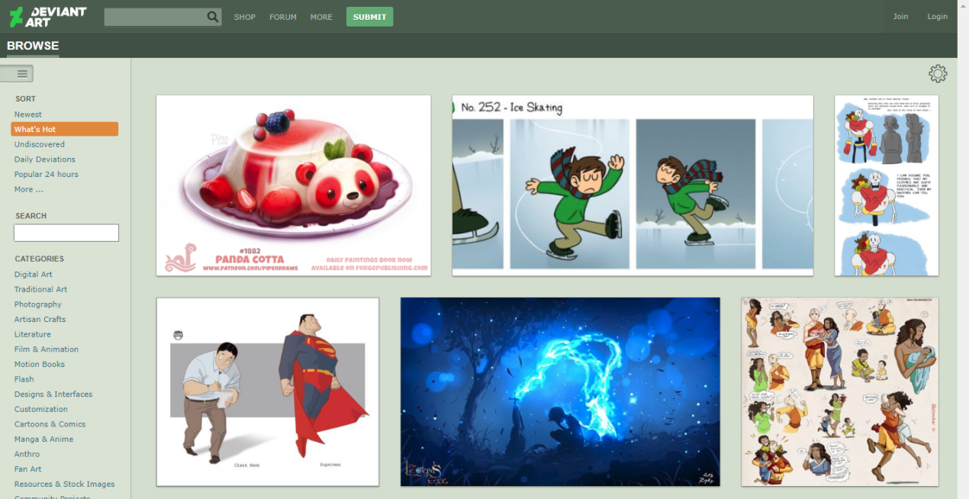Open the FORUM menu
This screenshot has height=499, width=969.
283,17
